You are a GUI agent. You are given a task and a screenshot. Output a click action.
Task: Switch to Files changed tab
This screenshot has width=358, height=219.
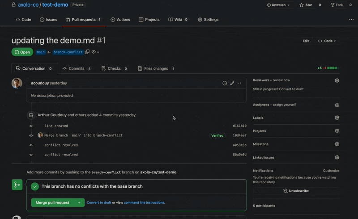coord(156,68)
